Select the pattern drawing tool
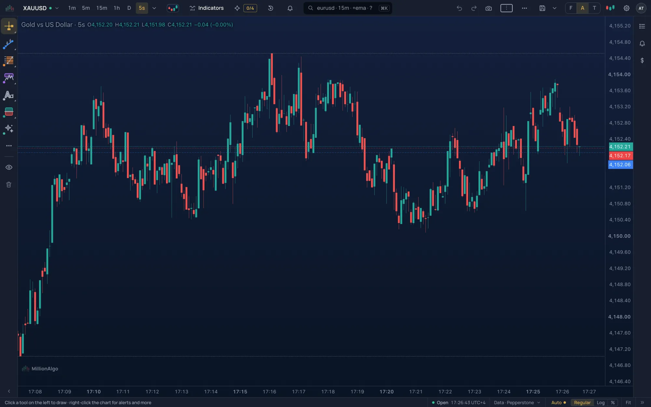The image size is (651, 407). (x=9, y=78)
